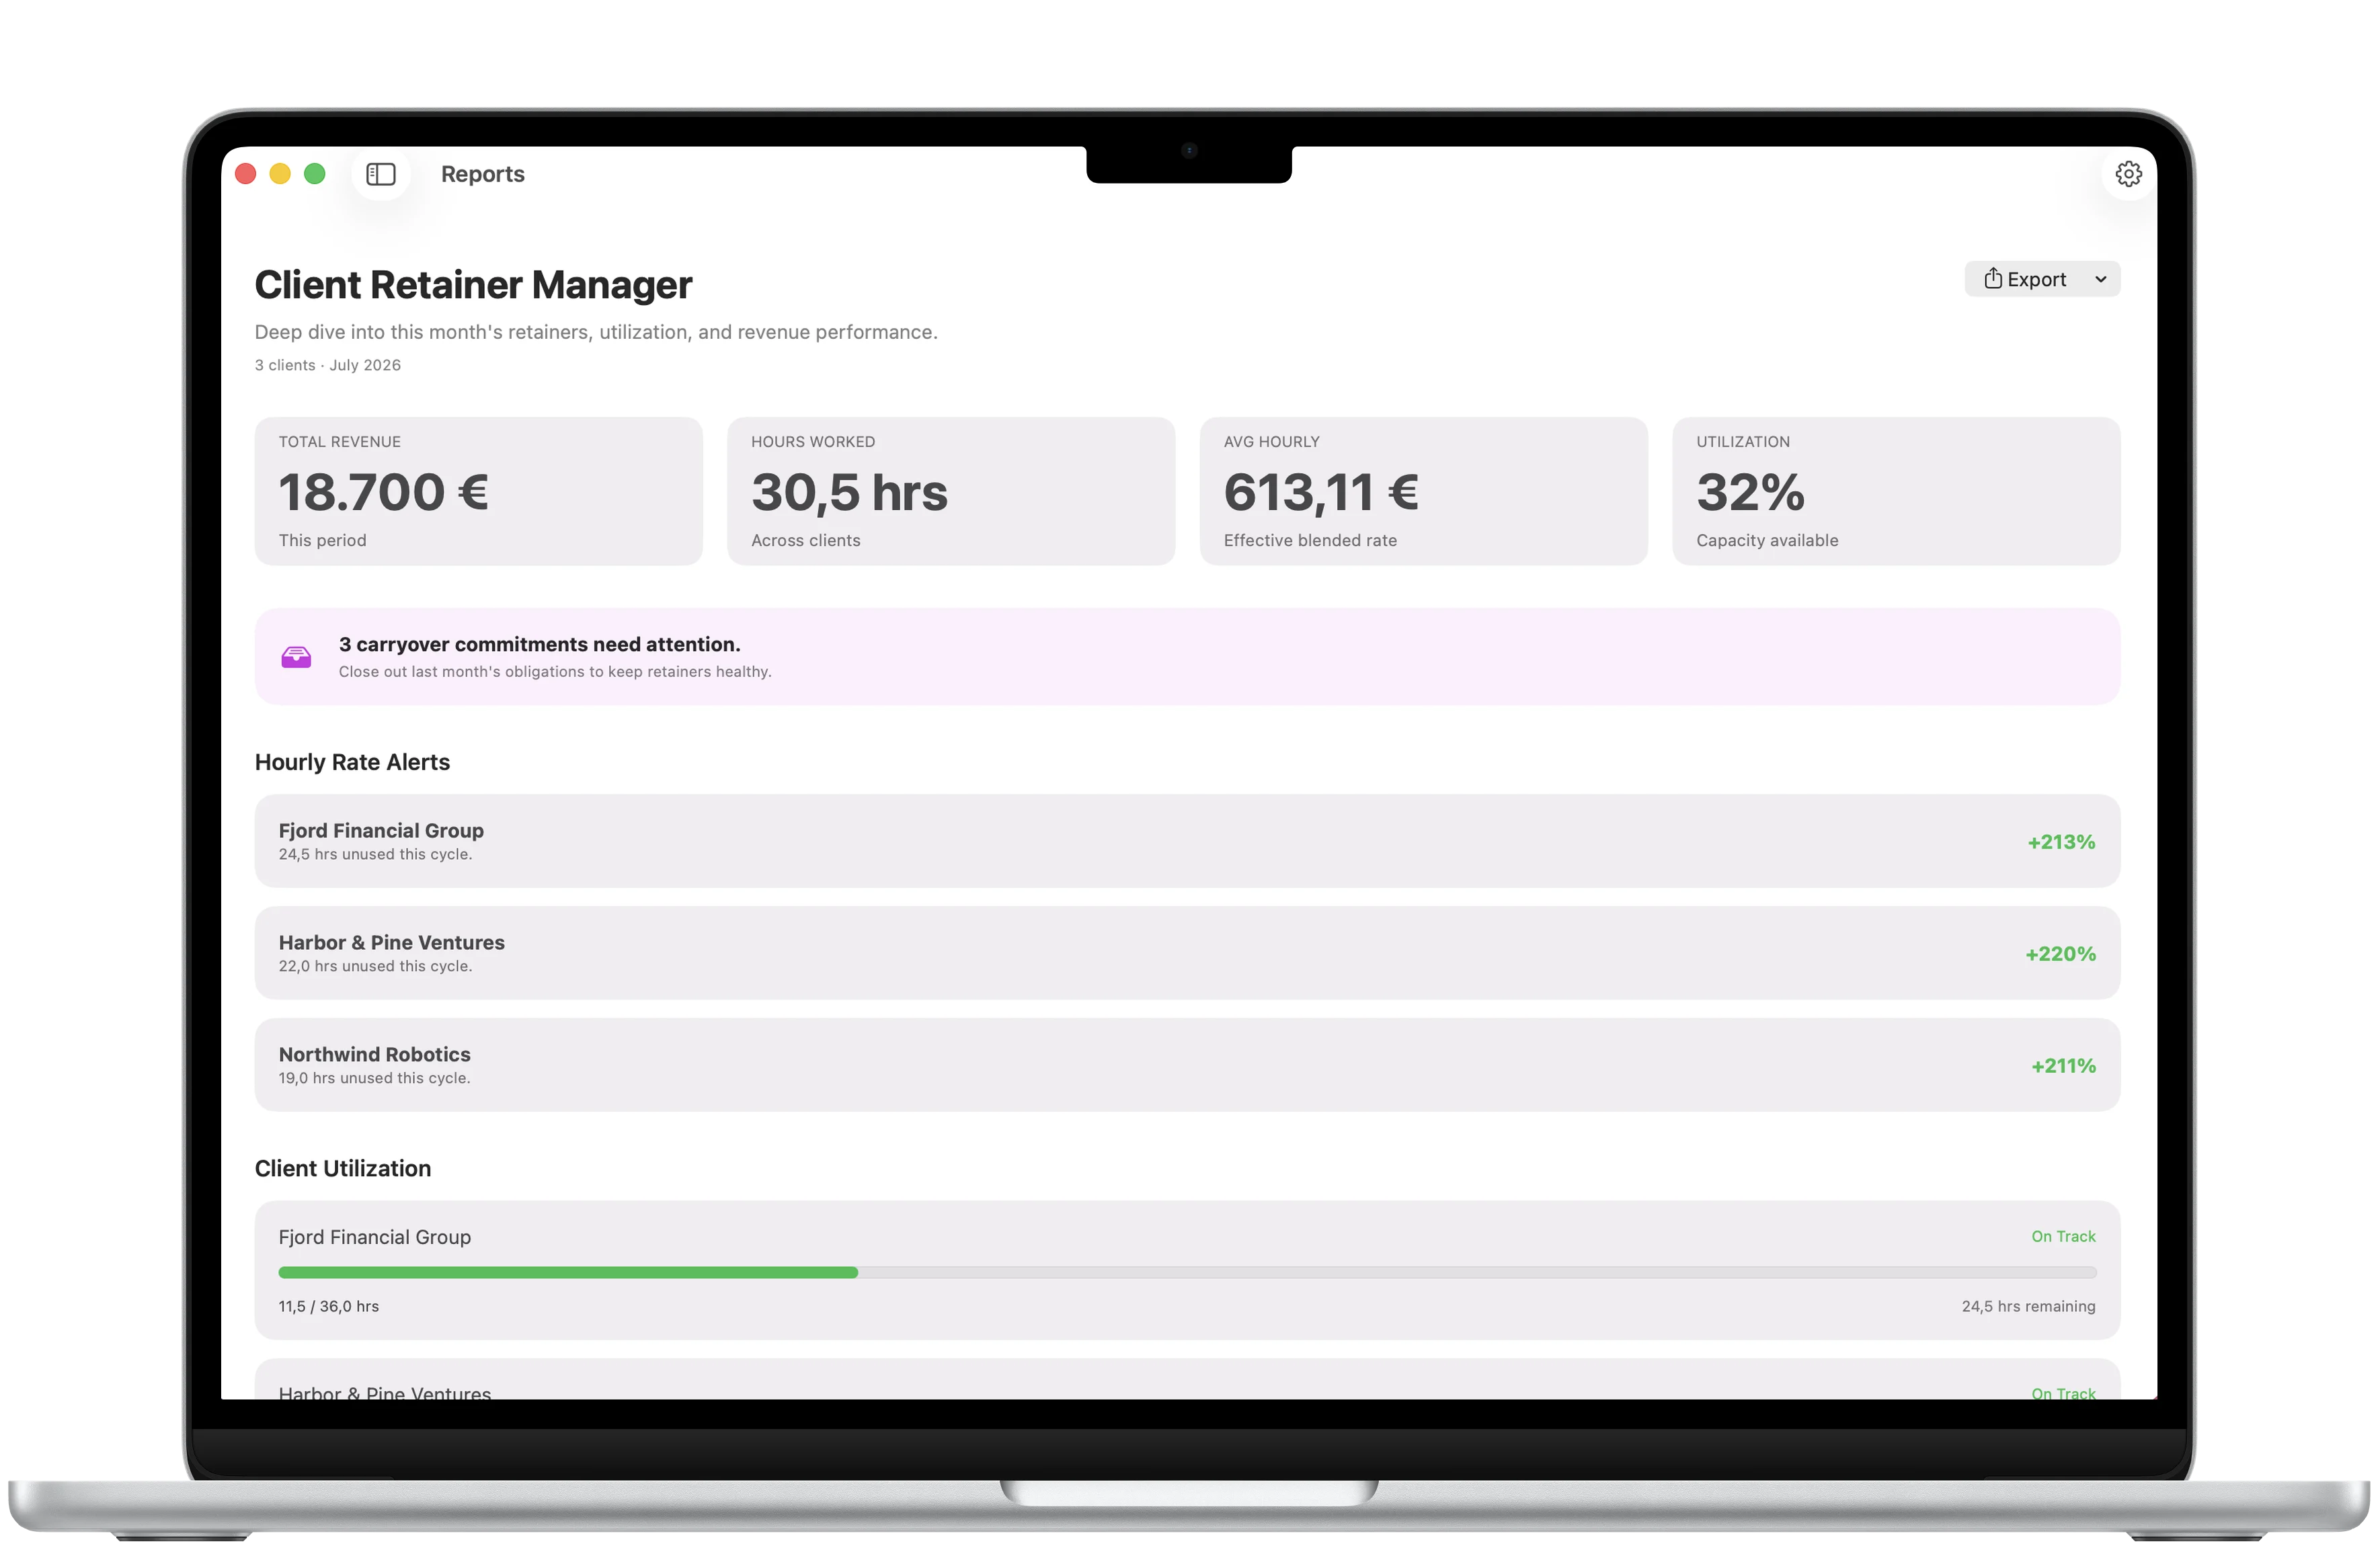Click the Reports title in toolbar

click(483, 174)
